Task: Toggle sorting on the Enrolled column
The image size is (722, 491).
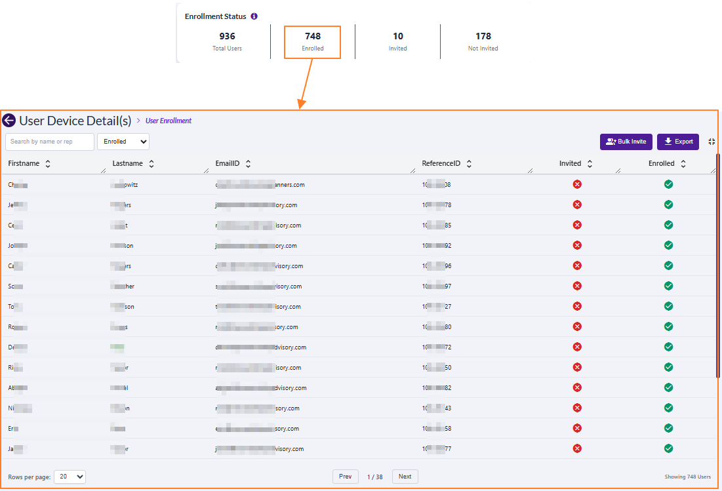Action: coord(682,163)
